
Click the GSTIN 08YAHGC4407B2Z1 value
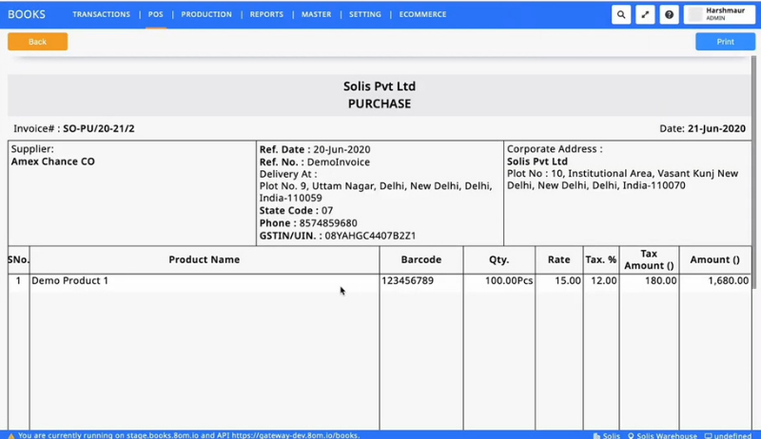tap(370, 236)
